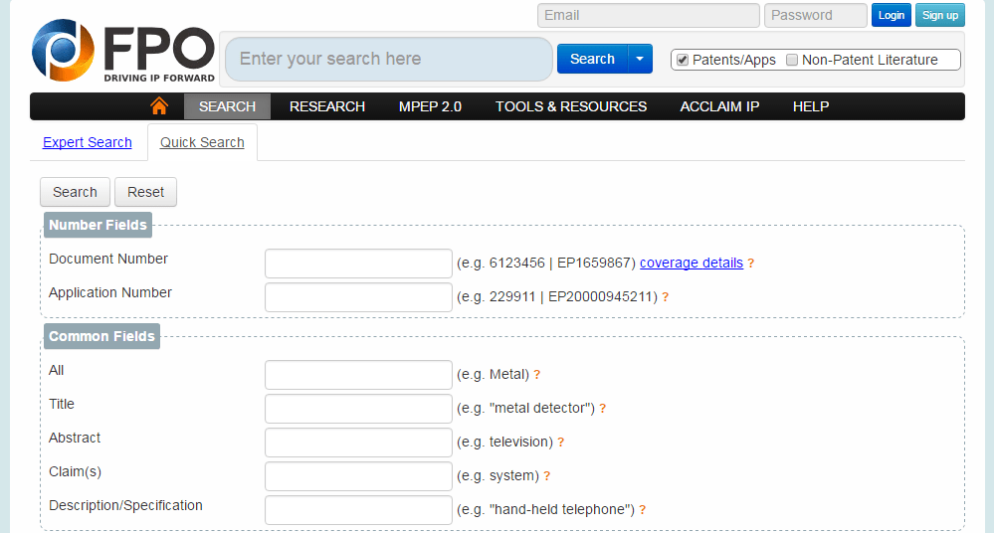
Task: Click the blue Search button
Action: (592, 59)
